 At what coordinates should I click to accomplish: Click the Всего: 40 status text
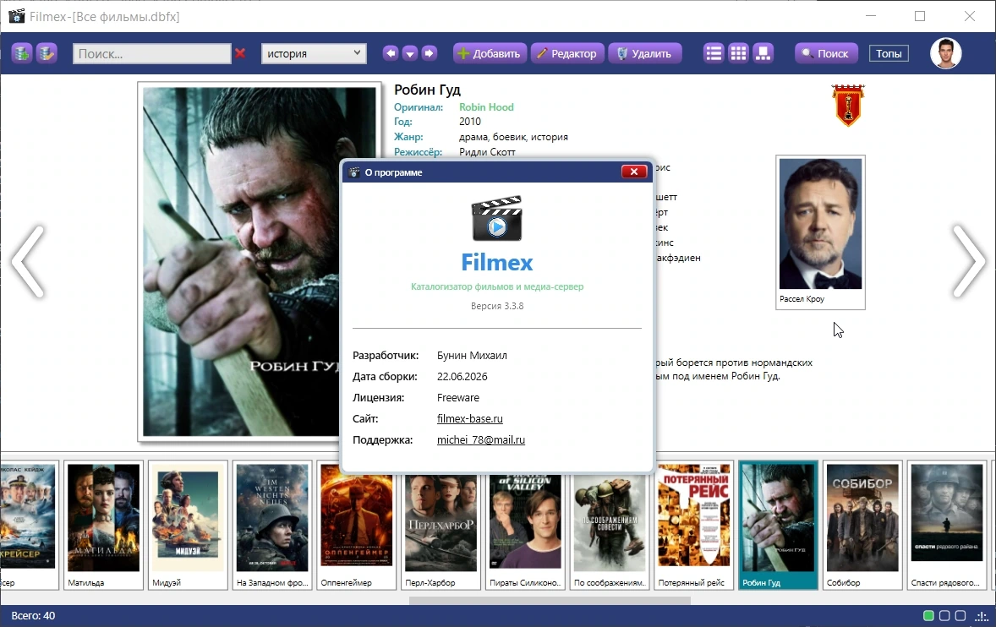[33, 615]
